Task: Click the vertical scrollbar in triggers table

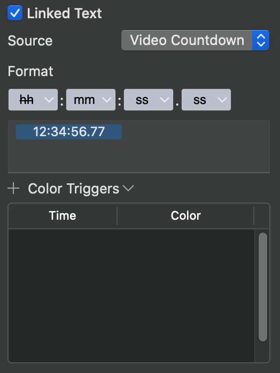Action: point(263,287)
